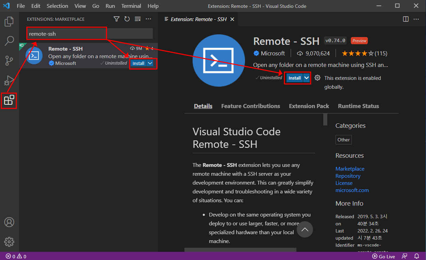Viewport: 426px width, 260px height.
Task: Open Views and More Actions in Extensions panel
Action: point(148,19)
